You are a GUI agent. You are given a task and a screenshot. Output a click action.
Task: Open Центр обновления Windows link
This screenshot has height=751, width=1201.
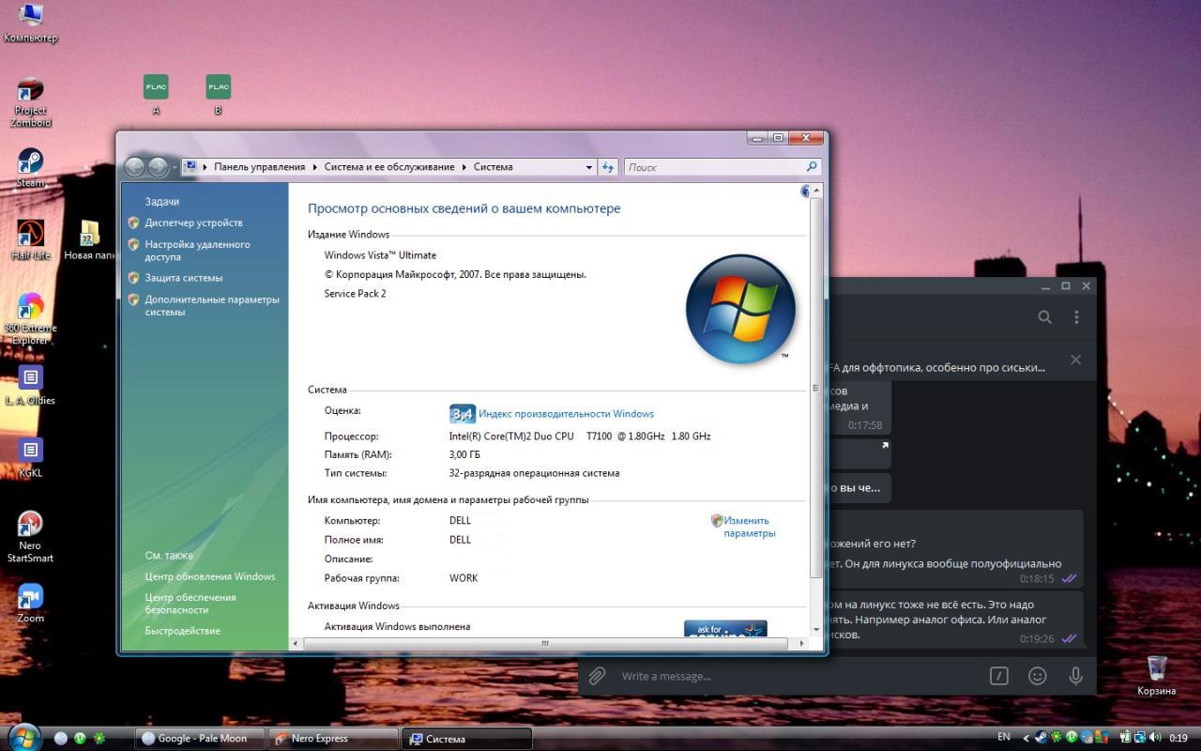click(x=210, y=576)
